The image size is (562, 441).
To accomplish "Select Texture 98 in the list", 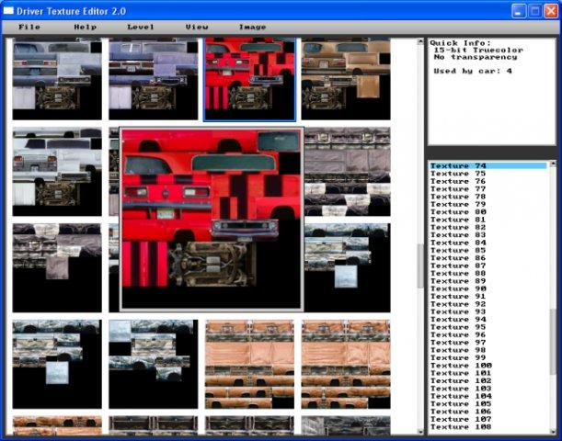I will 488,350.
